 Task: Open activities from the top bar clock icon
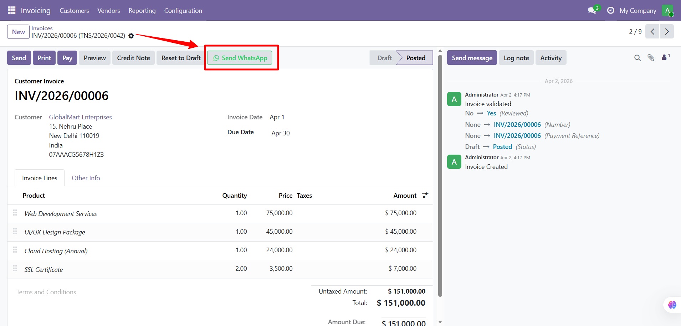(x=611, y=10)
